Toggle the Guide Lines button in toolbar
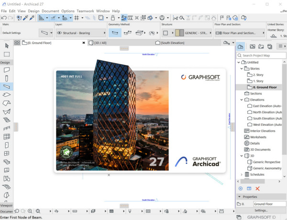 [x=41, y=18]
